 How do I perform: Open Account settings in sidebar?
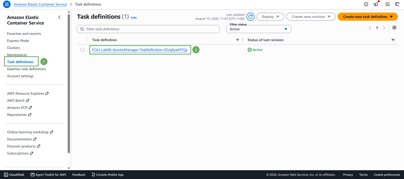tap(20, 76)
